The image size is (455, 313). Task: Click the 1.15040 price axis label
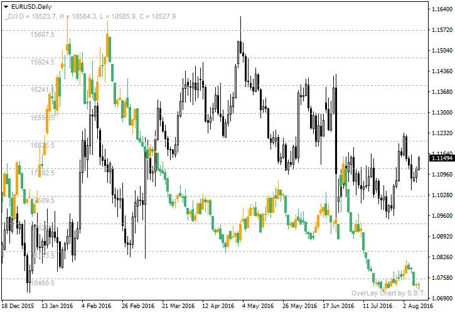click(x=442, y=50)
